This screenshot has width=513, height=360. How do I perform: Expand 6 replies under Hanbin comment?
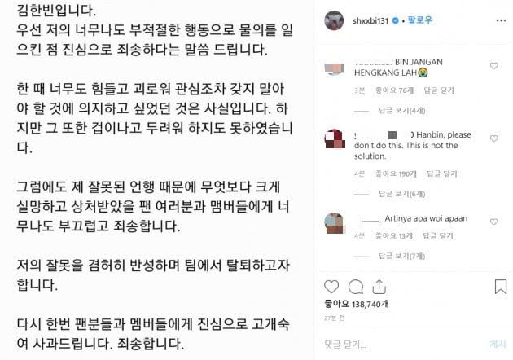pos(401,194)
